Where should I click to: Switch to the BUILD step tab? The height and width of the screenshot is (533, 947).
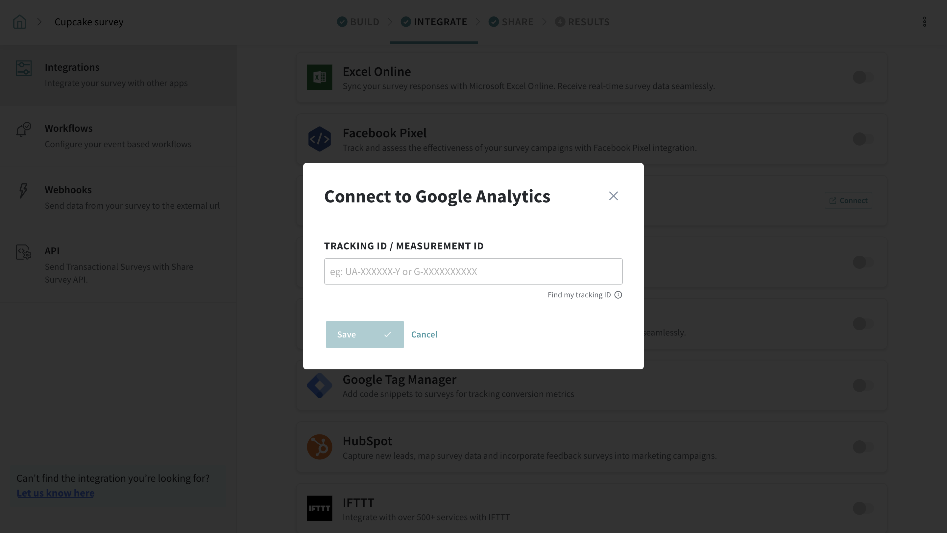click(x=358, y=22)
